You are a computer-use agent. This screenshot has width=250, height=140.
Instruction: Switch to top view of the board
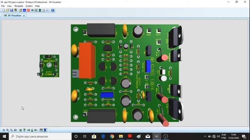pos(20,130)
